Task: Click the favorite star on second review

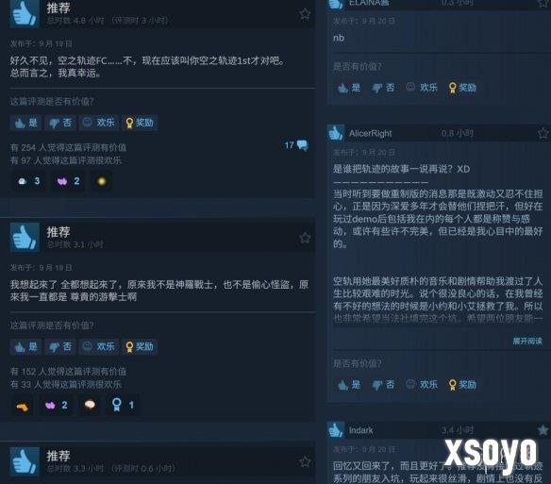Action: [305, 238]
